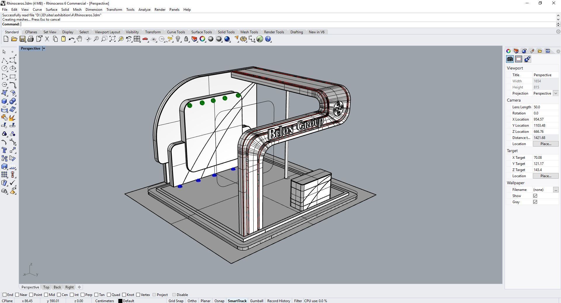Open the CPlane coordinate selector in status bar
The width and height of the screenshot is (561, 303).
(x=7, y=301)
